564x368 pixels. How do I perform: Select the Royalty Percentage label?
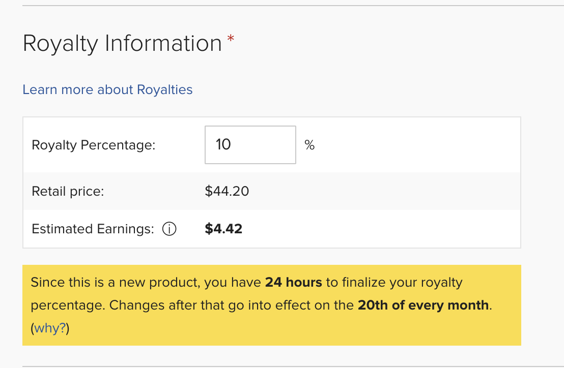pyautogui.click(x=93, y=145)
